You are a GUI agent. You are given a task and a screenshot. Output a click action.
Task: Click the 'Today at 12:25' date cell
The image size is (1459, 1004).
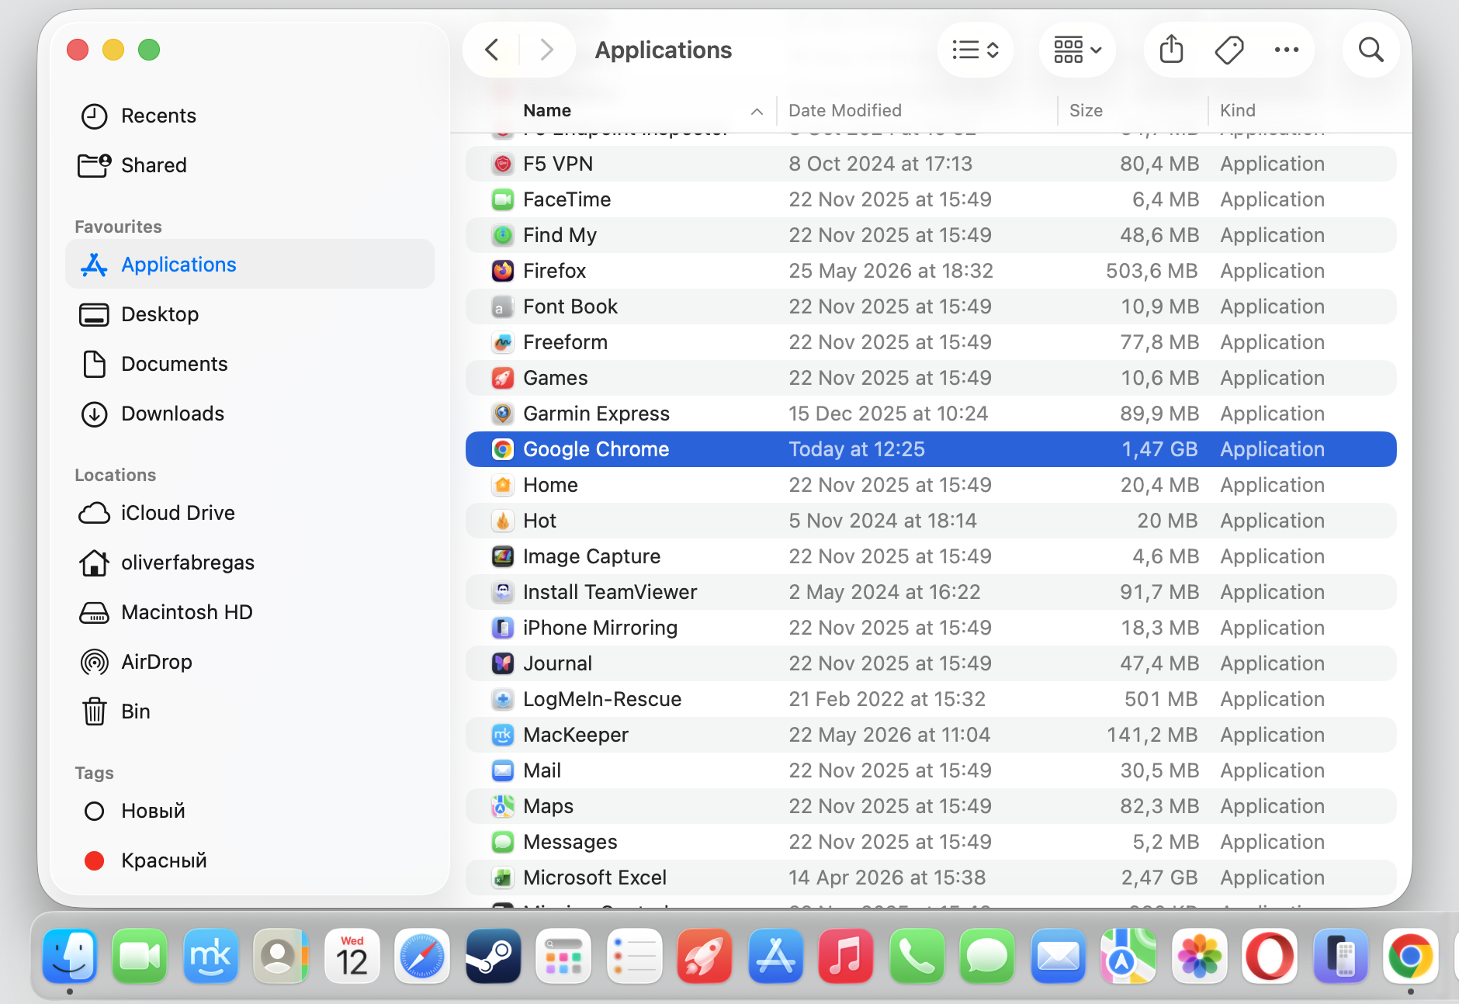(857, 449)
